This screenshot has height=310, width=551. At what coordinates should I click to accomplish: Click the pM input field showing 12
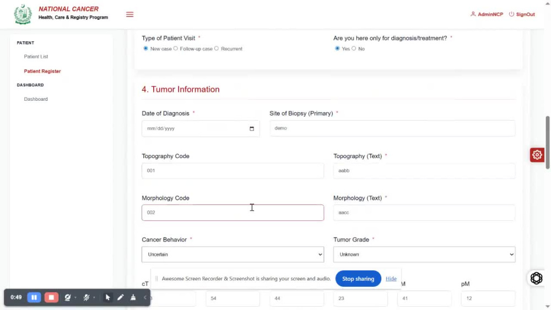[x=488, y=298]
